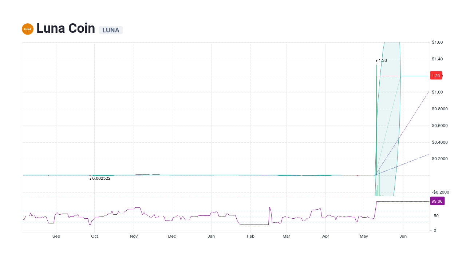Click the purple 99.86 indicator label
Image resolution: width=466 pixels, height=262 pixels.
click(437, 201)
